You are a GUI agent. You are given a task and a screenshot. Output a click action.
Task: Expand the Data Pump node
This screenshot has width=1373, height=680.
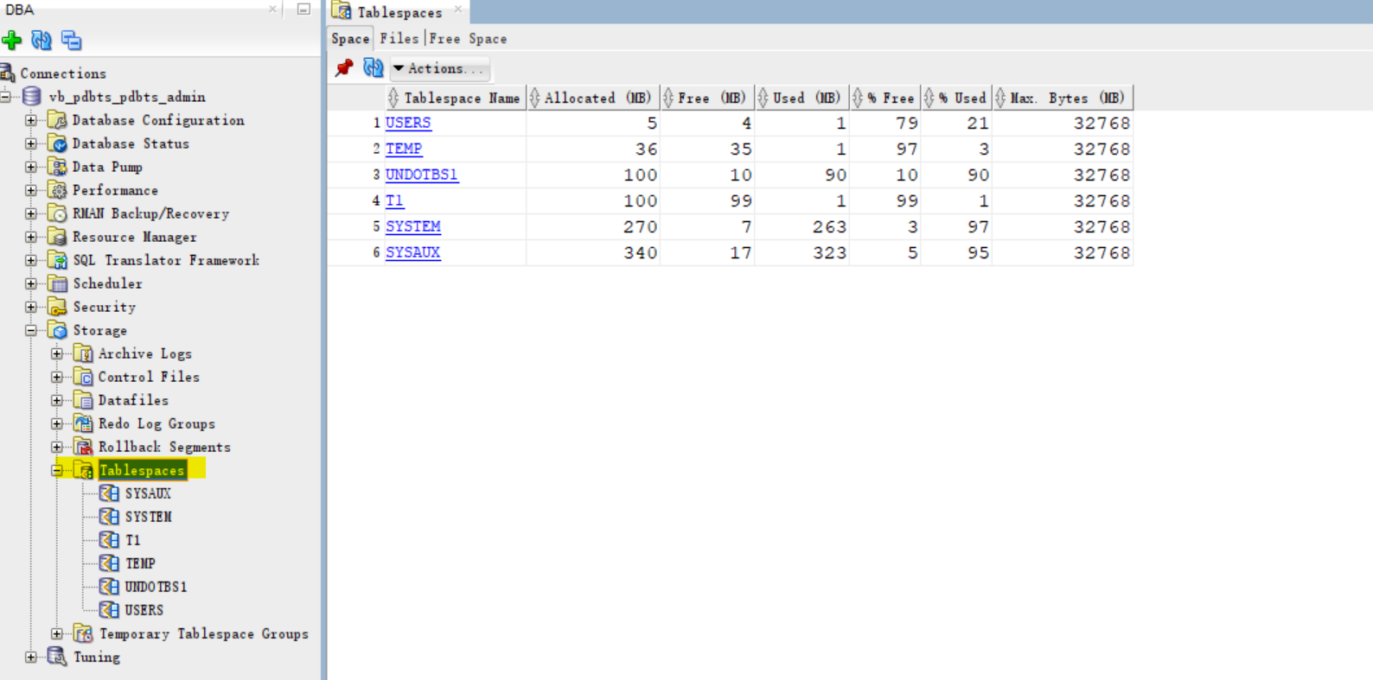31,167
